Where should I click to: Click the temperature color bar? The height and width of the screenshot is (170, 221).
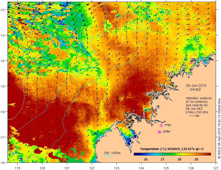[172, 154]
